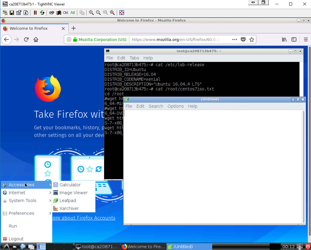Open Leafpad Options menu
This screenshot has height=250, width=311.
pyautogui.click(x=175, y=106)
